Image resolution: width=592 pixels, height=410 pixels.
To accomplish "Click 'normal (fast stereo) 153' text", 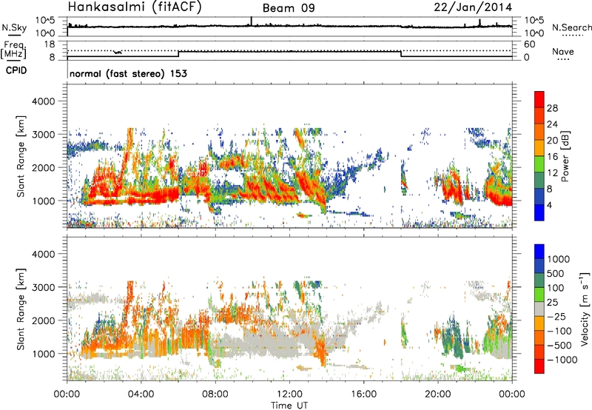I will click(x=128, y=73).
